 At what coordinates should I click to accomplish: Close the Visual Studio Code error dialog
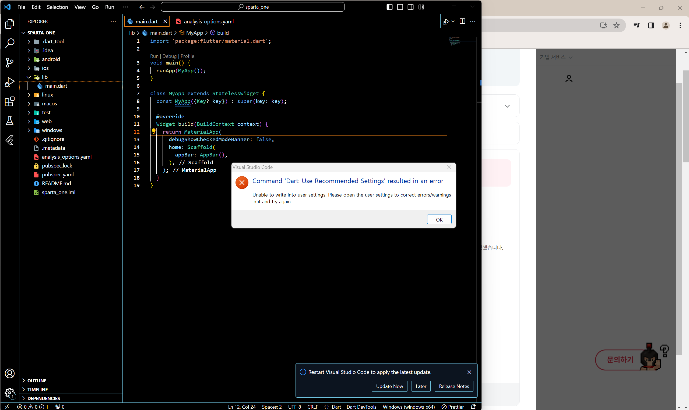coord(449,167)
